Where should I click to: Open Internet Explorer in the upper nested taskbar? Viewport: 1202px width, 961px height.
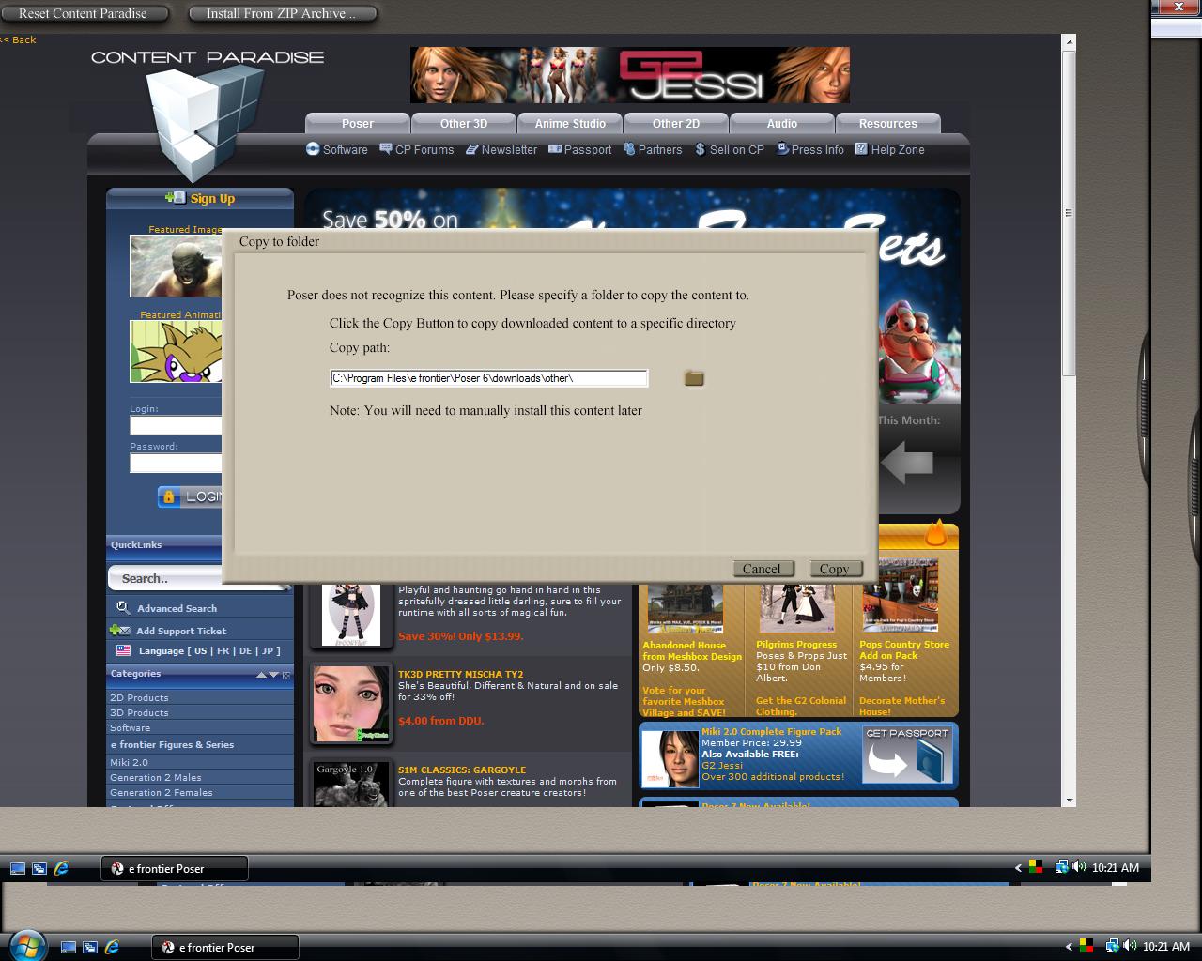61,868
